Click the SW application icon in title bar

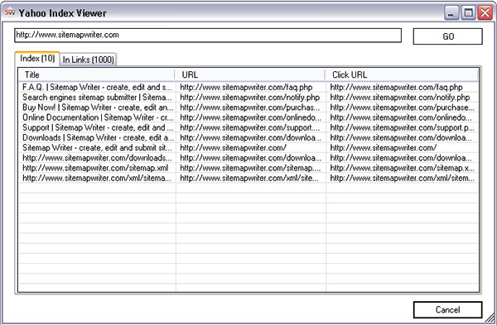click(x=10, y=12)
